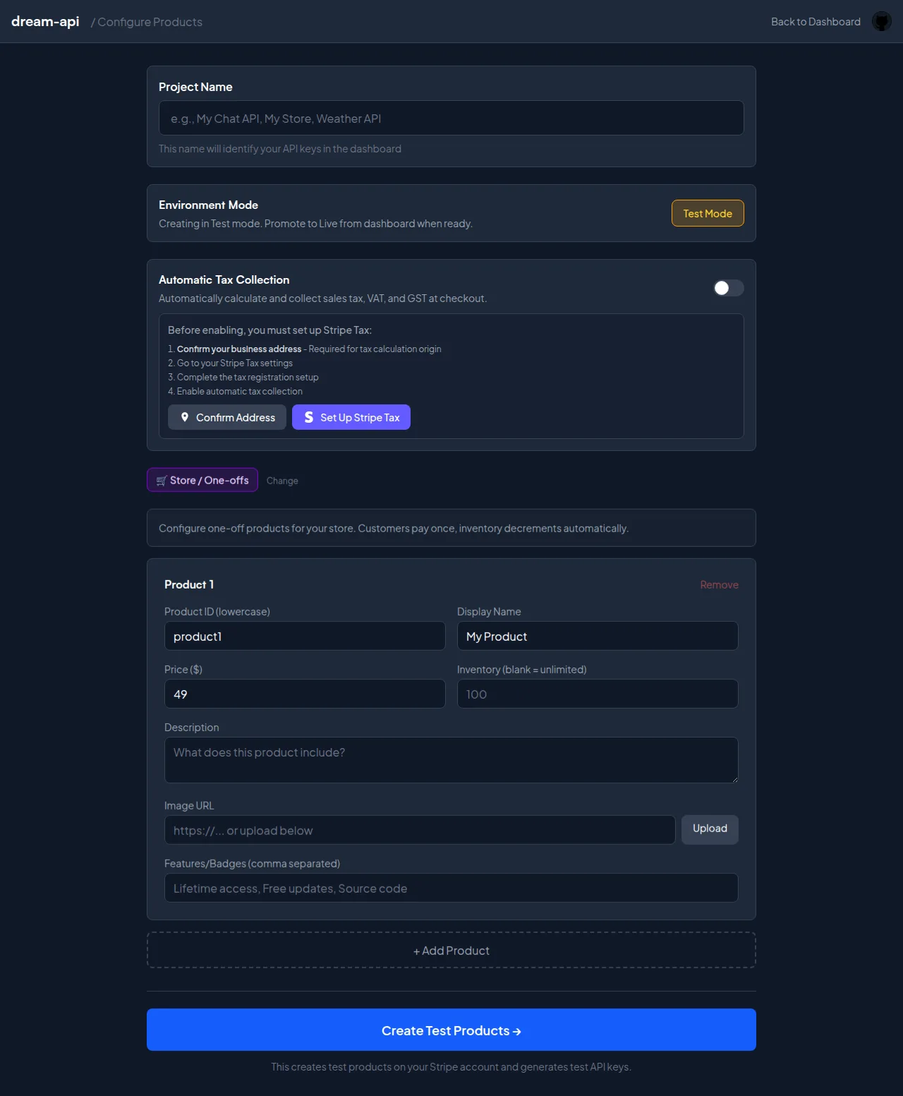Click the Upload button for product image
Viewport: 903px width, 1096px height.
[x=710, y=829]
